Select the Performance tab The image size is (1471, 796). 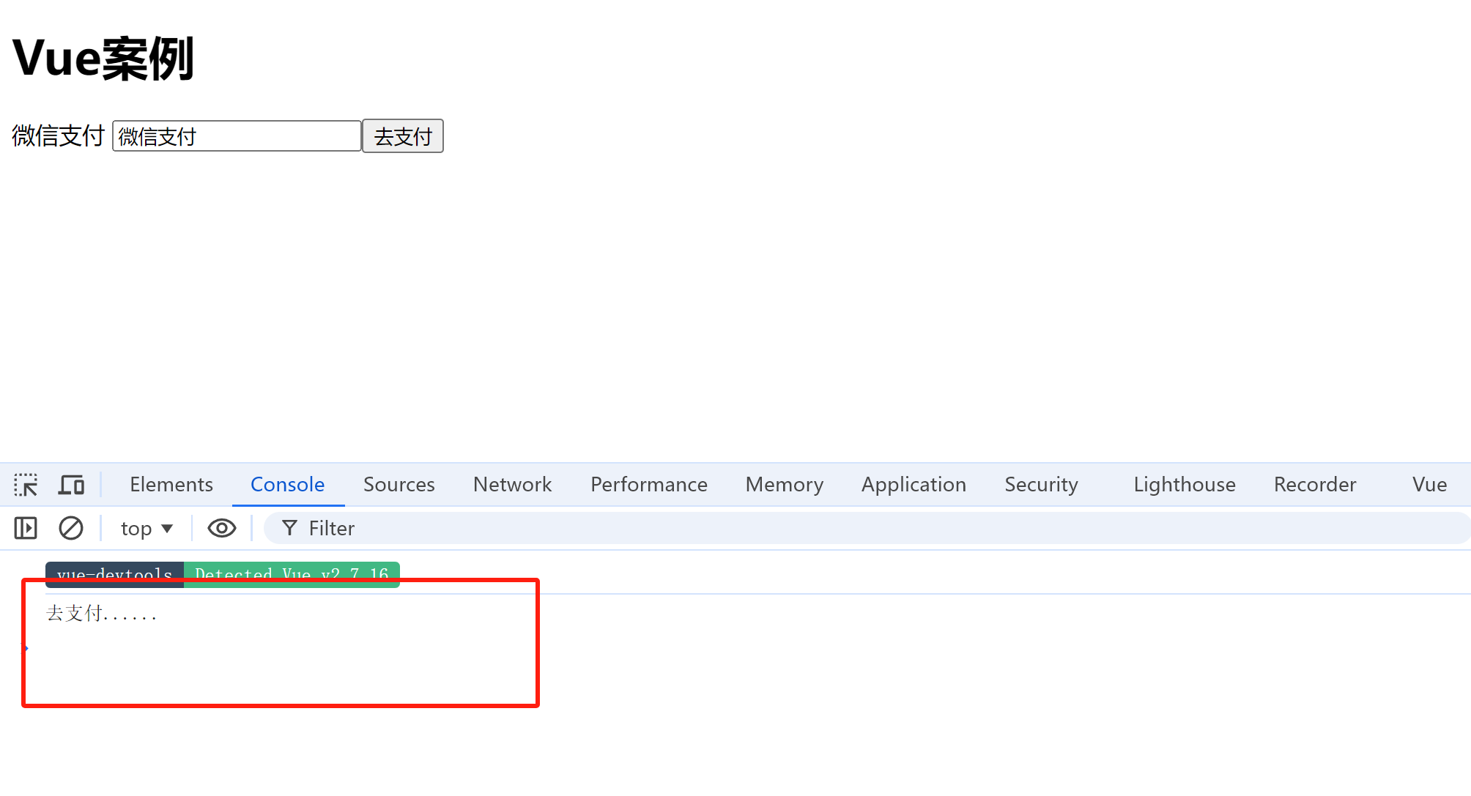(648, 485)
